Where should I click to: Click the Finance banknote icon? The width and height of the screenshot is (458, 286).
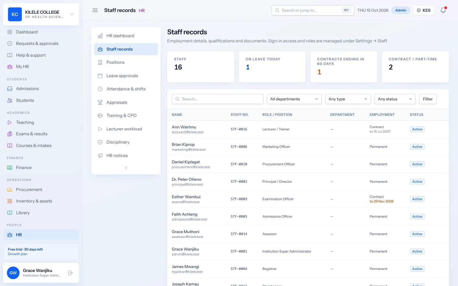pyautogui.click(x=10, y=168)
